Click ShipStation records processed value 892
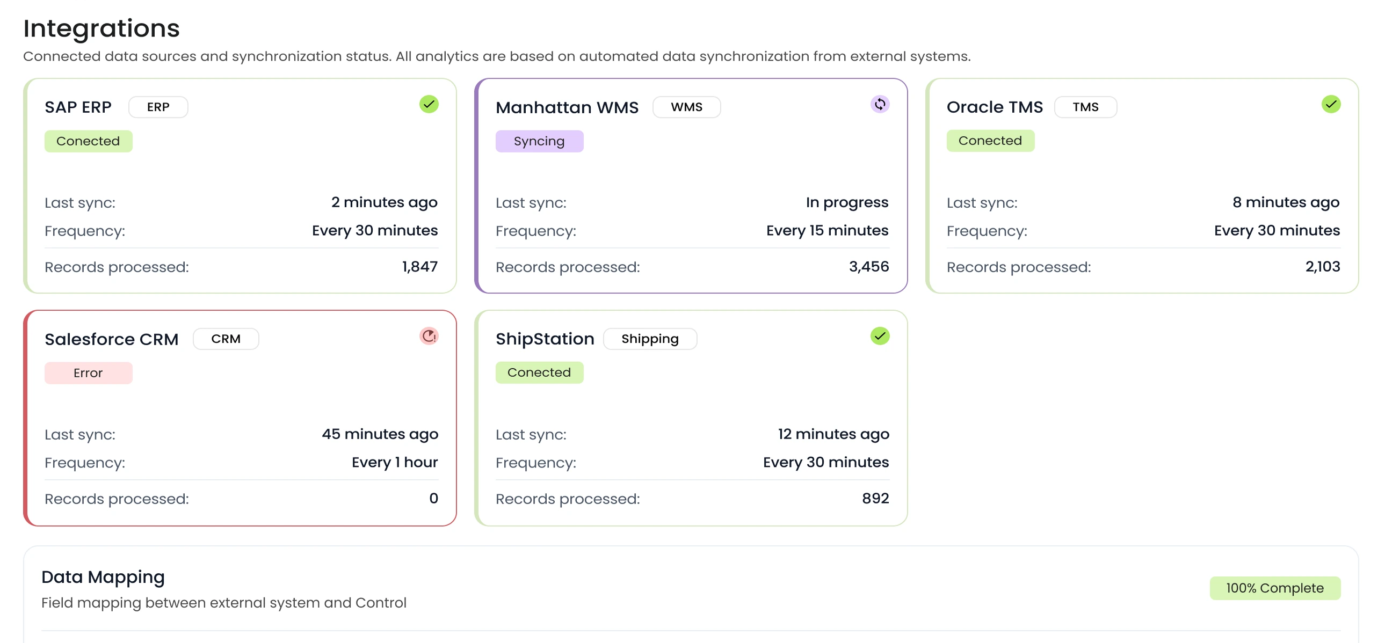Image resolution: width=1385 pixels, height=643 pixels. pos(875,499)
